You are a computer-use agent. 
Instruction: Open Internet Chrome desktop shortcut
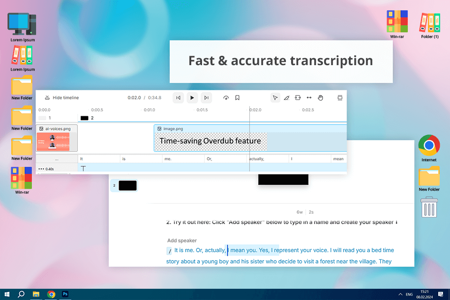[429, 148]
